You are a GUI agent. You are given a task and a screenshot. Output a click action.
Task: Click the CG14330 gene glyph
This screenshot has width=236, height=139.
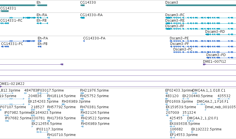pos(82,5)
